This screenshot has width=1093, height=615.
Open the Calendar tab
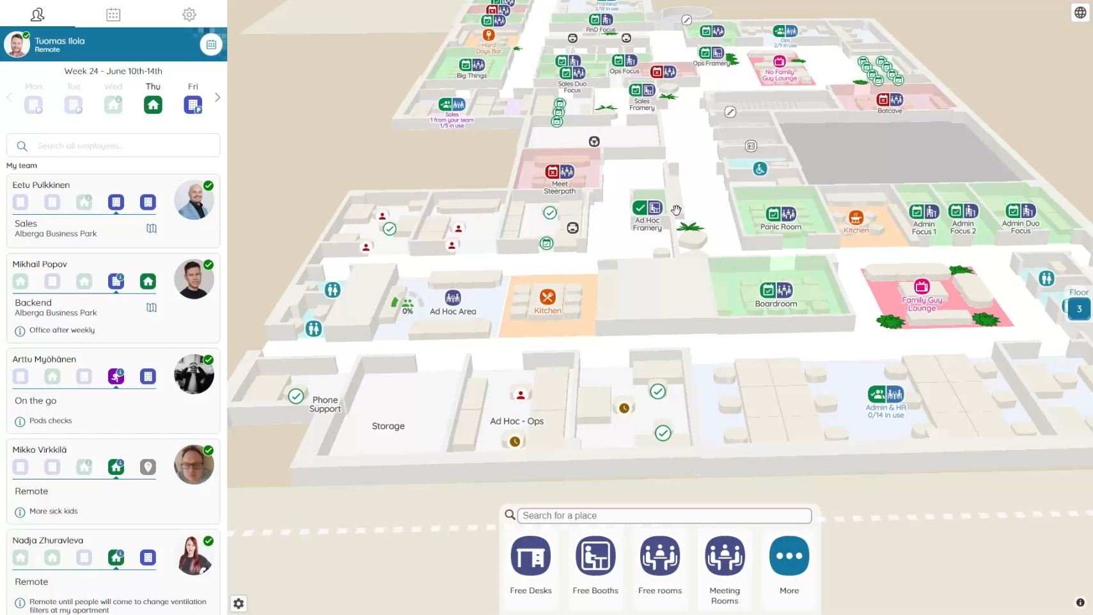tap(113, 14)
